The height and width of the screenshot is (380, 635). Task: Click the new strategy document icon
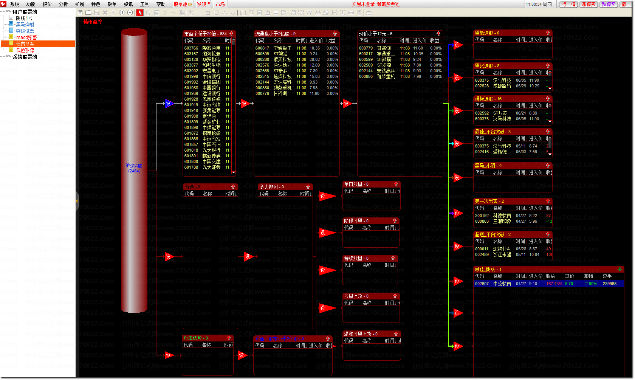click(80, 12)
